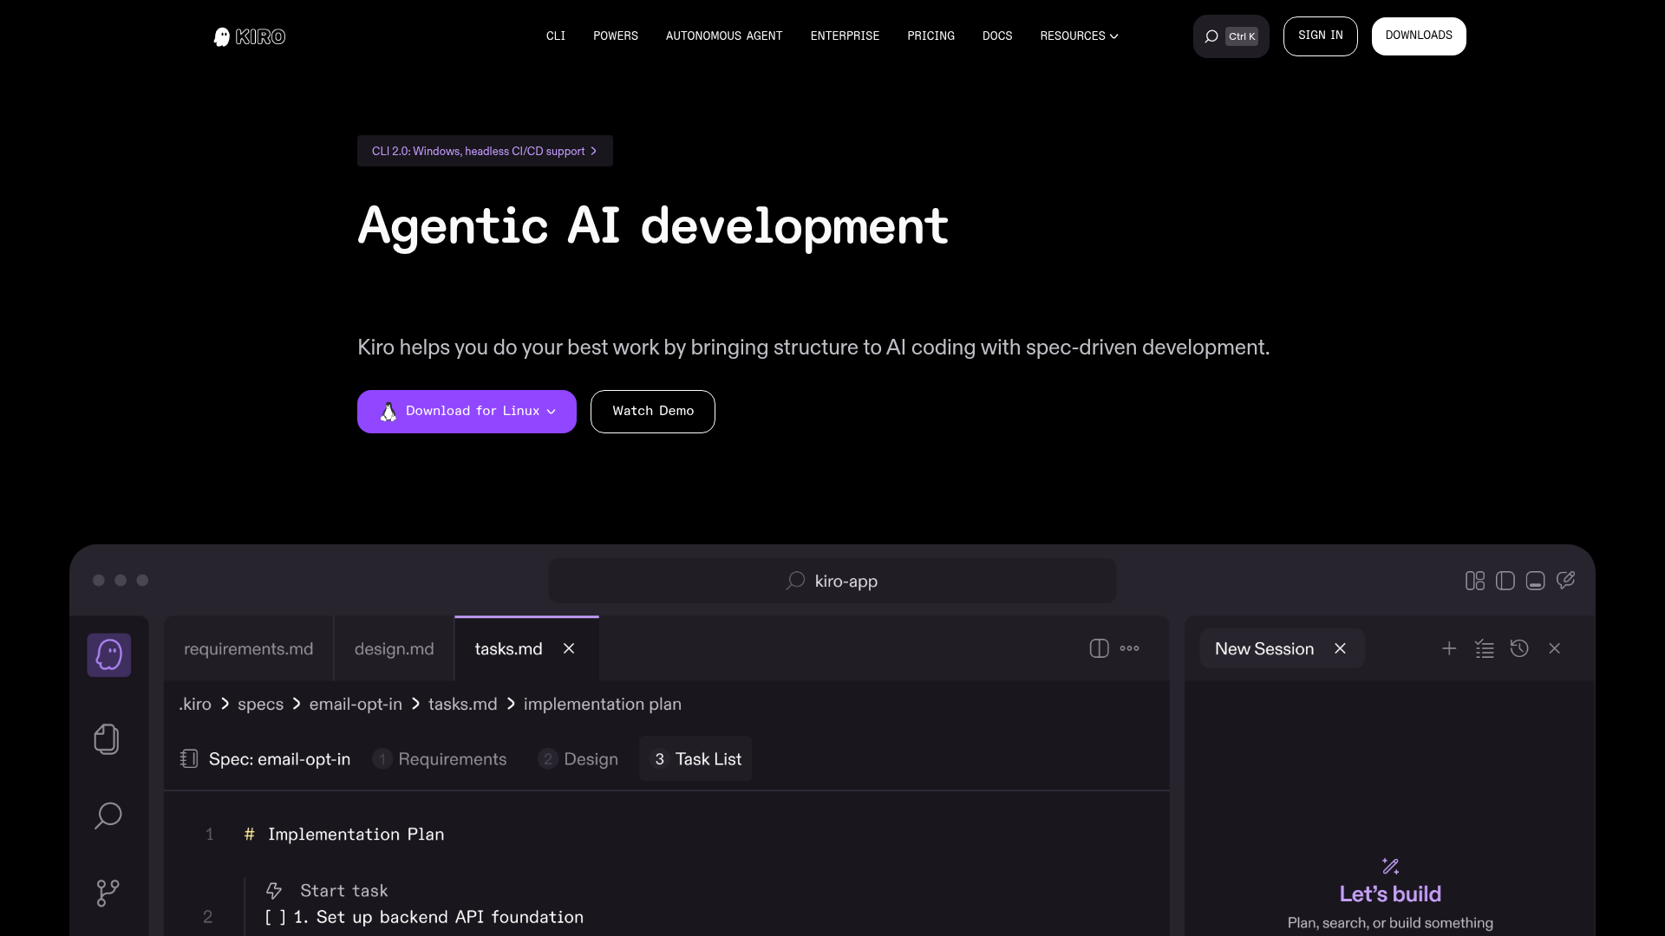This screenshot has width=1665, height=936.
Task: Expand the Resources dropdown menu
Action: point(1080,36)
